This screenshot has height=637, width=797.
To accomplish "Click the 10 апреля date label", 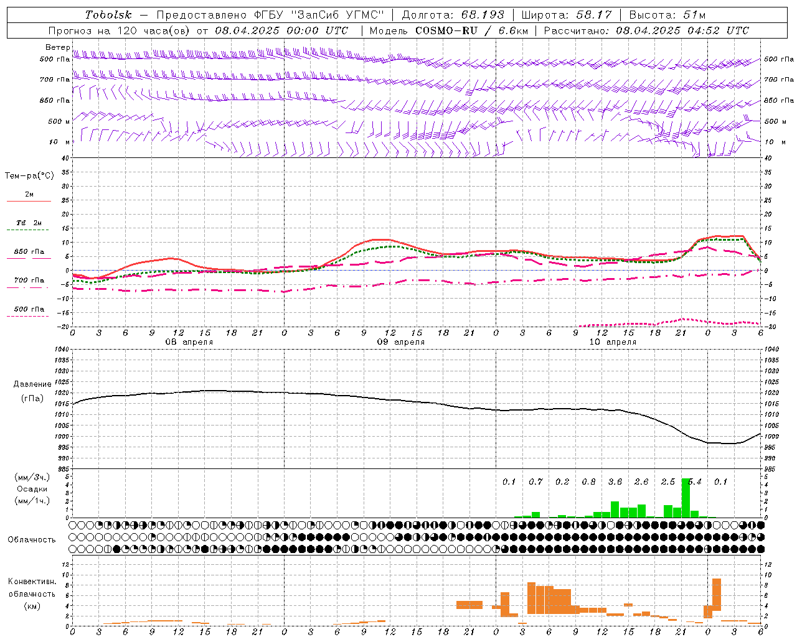I will [612, 342].
